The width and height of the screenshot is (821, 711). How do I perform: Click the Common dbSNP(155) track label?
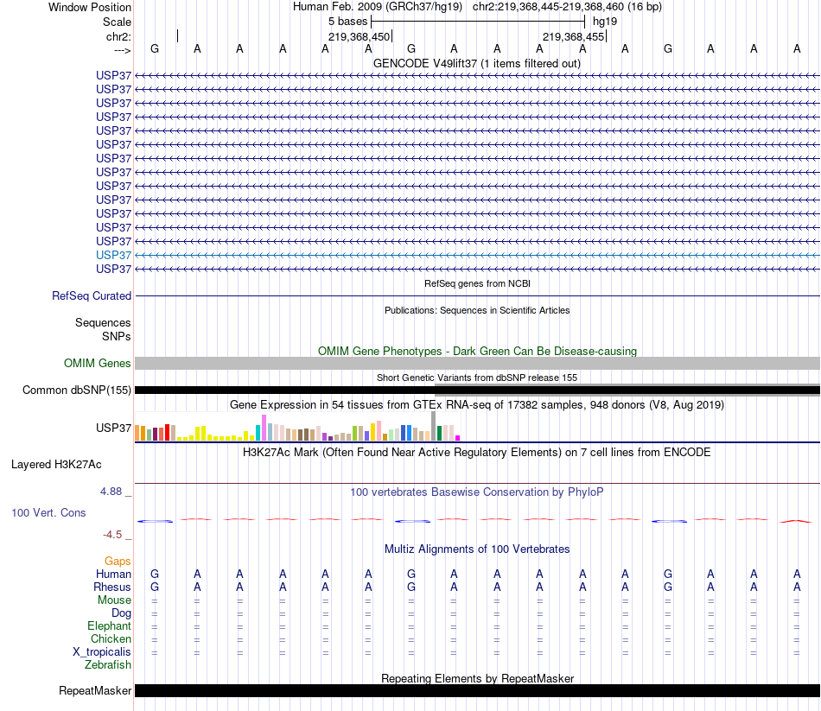tap(76, 390)
